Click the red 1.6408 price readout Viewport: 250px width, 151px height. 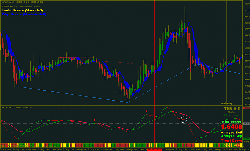click(x=231, y=127)
